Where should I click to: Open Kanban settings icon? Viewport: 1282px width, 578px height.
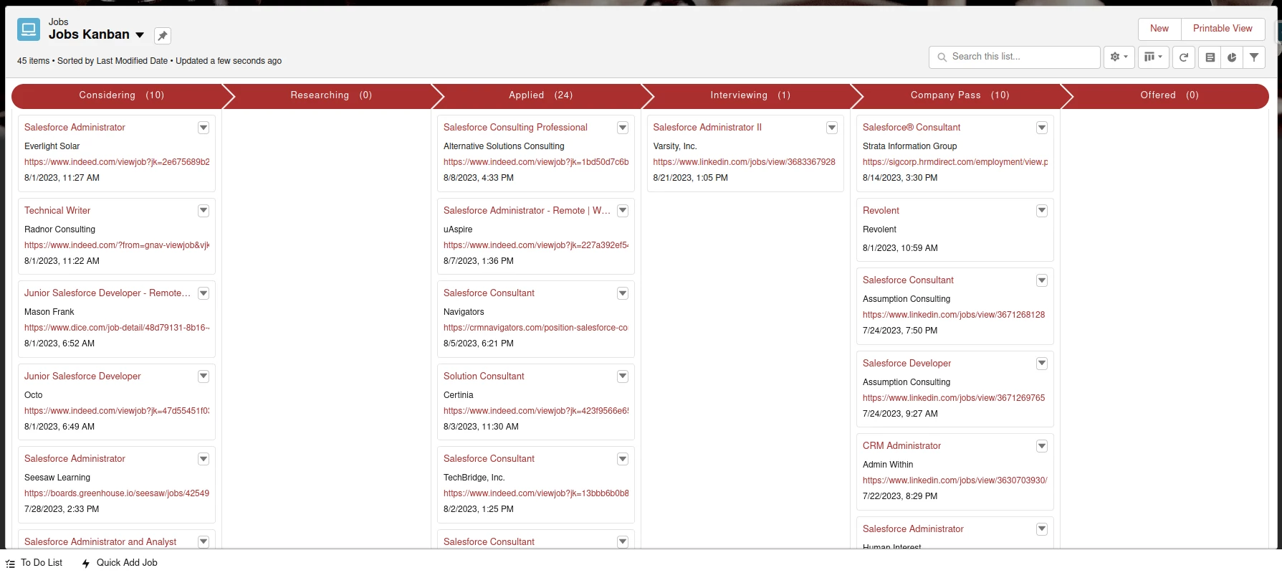pos(1210,57)
